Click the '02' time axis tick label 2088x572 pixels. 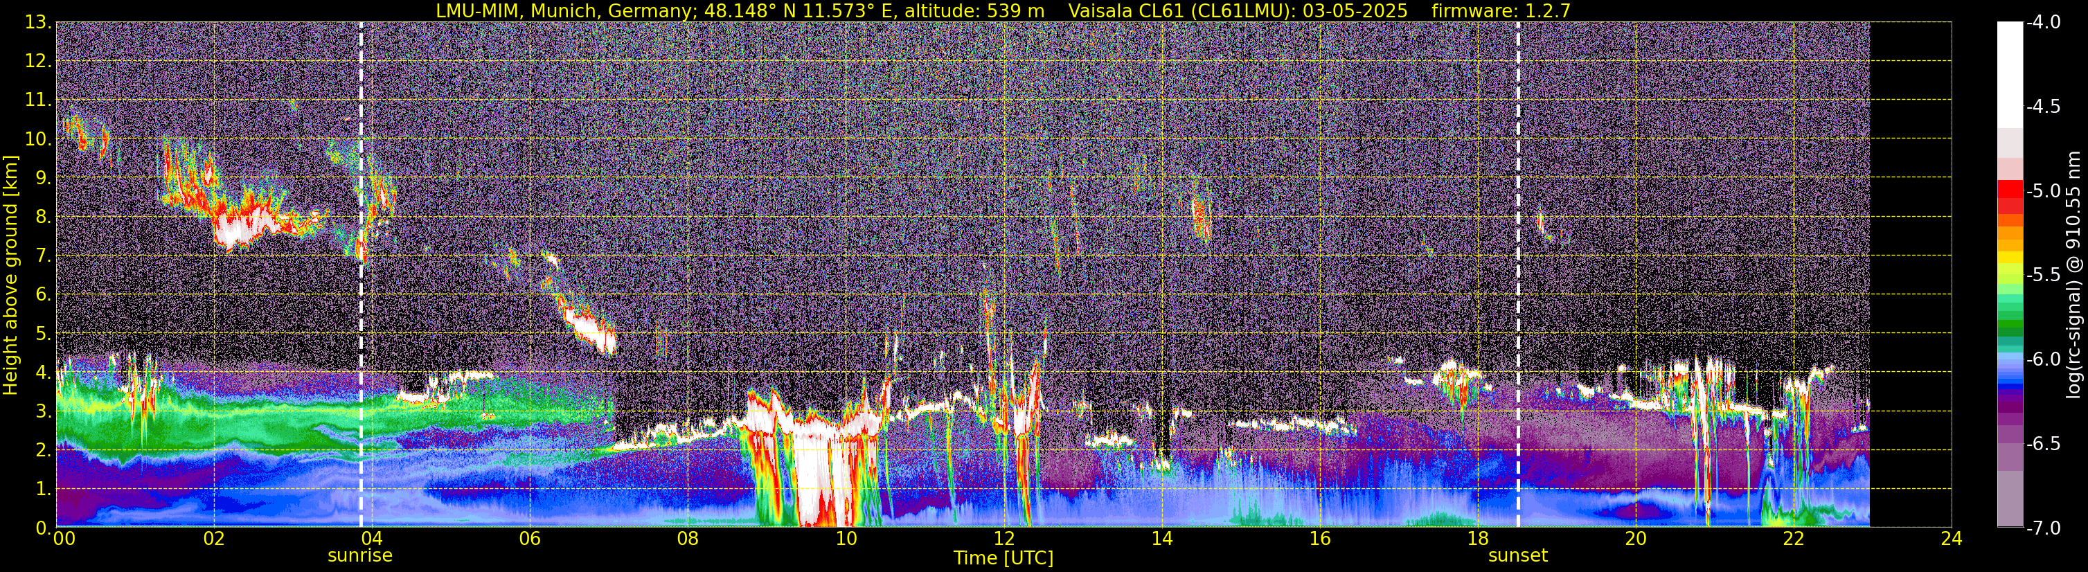[213, 539]
